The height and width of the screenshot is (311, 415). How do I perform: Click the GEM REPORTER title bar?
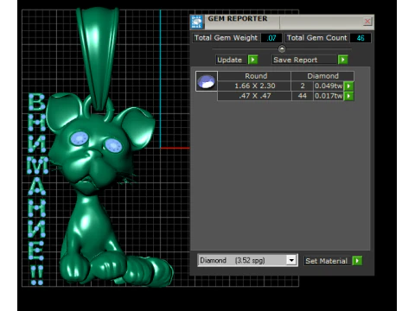(283, 22)
